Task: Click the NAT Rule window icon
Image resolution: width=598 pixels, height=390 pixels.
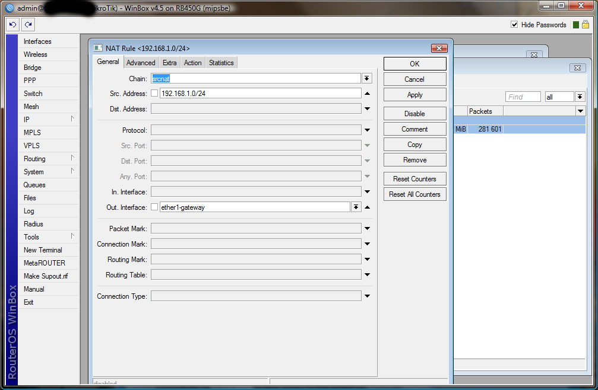Action: coord(98,48)
